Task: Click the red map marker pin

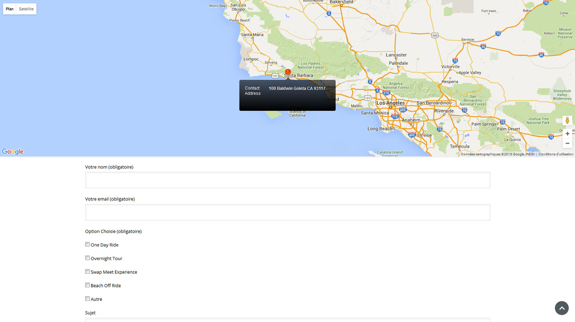Action: [x=288, y=73]
